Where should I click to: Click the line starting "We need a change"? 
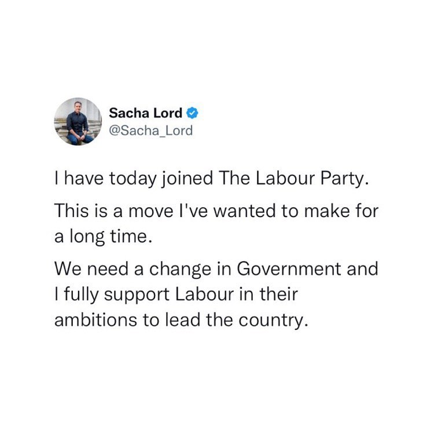(x=215, y=269)
